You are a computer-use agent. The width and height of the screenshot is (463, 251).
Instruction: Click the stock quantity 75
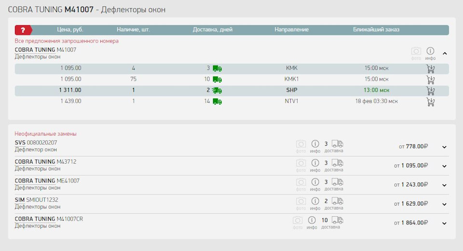[133, 79]
